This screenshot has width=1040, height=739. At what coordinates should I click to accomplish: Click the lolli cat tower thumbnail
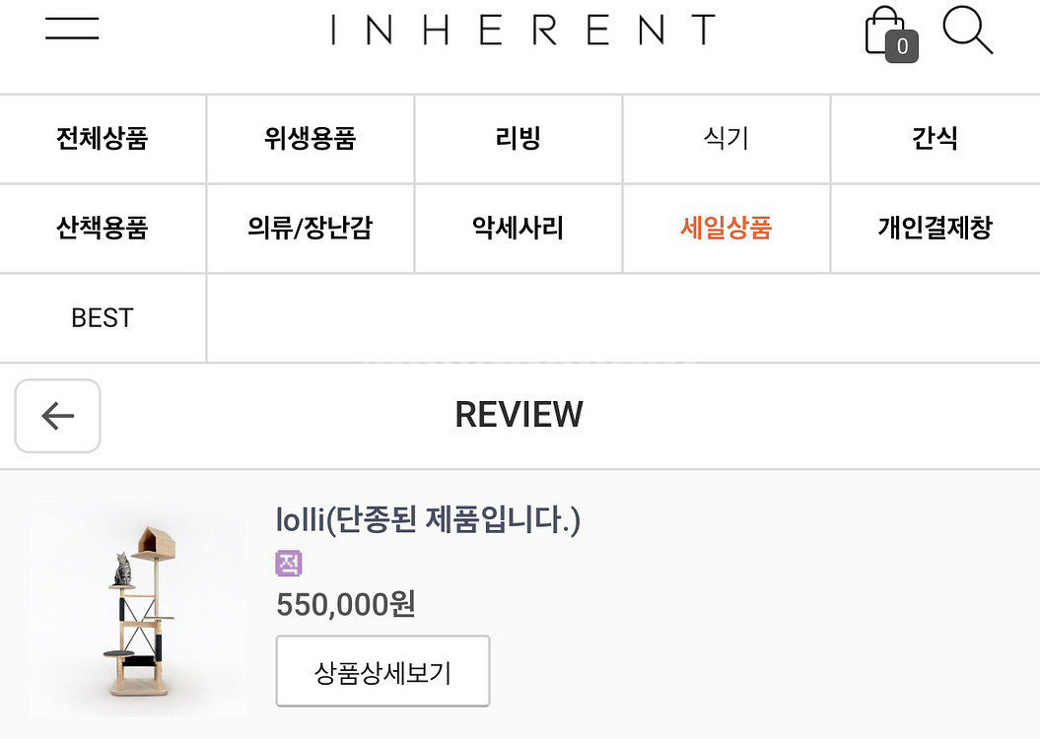[x=138, y=611]
